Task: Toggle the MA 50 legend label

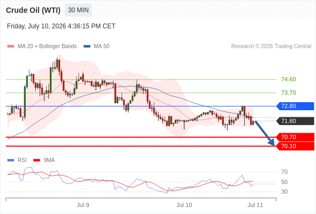Action: [102, 47]
